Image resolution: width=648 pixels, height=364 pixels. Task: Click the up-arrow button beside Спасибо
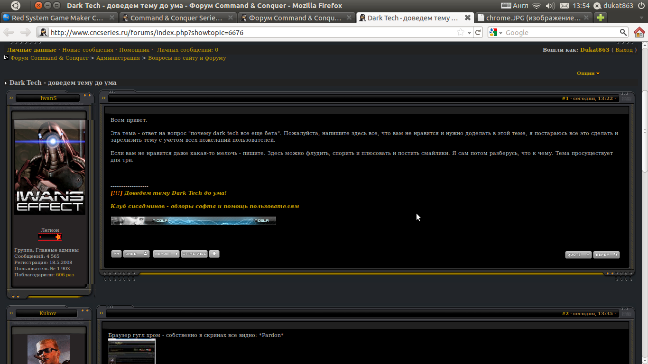[x=214, y=254]
